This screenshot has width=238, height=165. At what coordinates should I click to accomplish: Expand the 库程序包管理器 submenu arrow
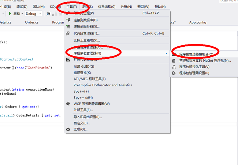point(166,54)
